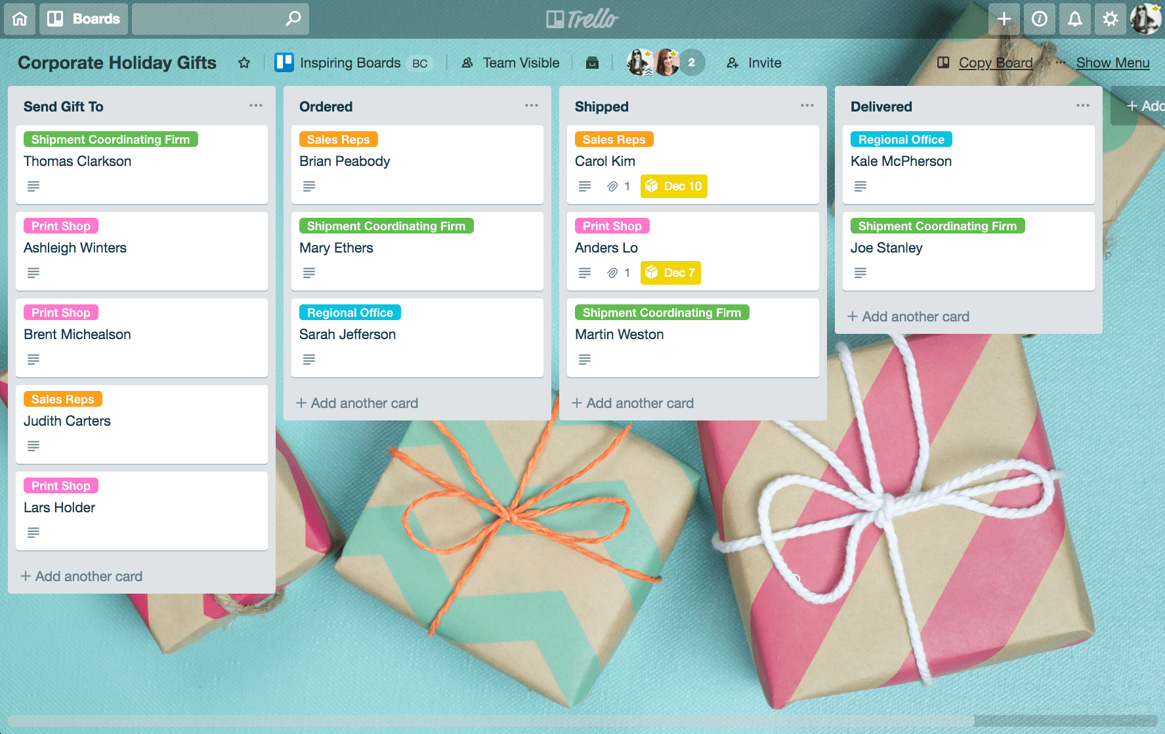The height and width of the screenshot is (734, 1165).
Task: Click the home icon in the header
Action: click(x=20, y=18)
